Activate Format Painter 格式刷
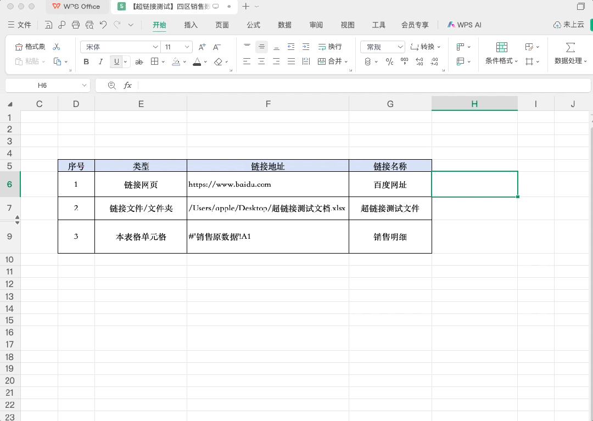Image resolution: width=593 pixels, height=421 pixels. pyautogui.click(x=30, y=47)
